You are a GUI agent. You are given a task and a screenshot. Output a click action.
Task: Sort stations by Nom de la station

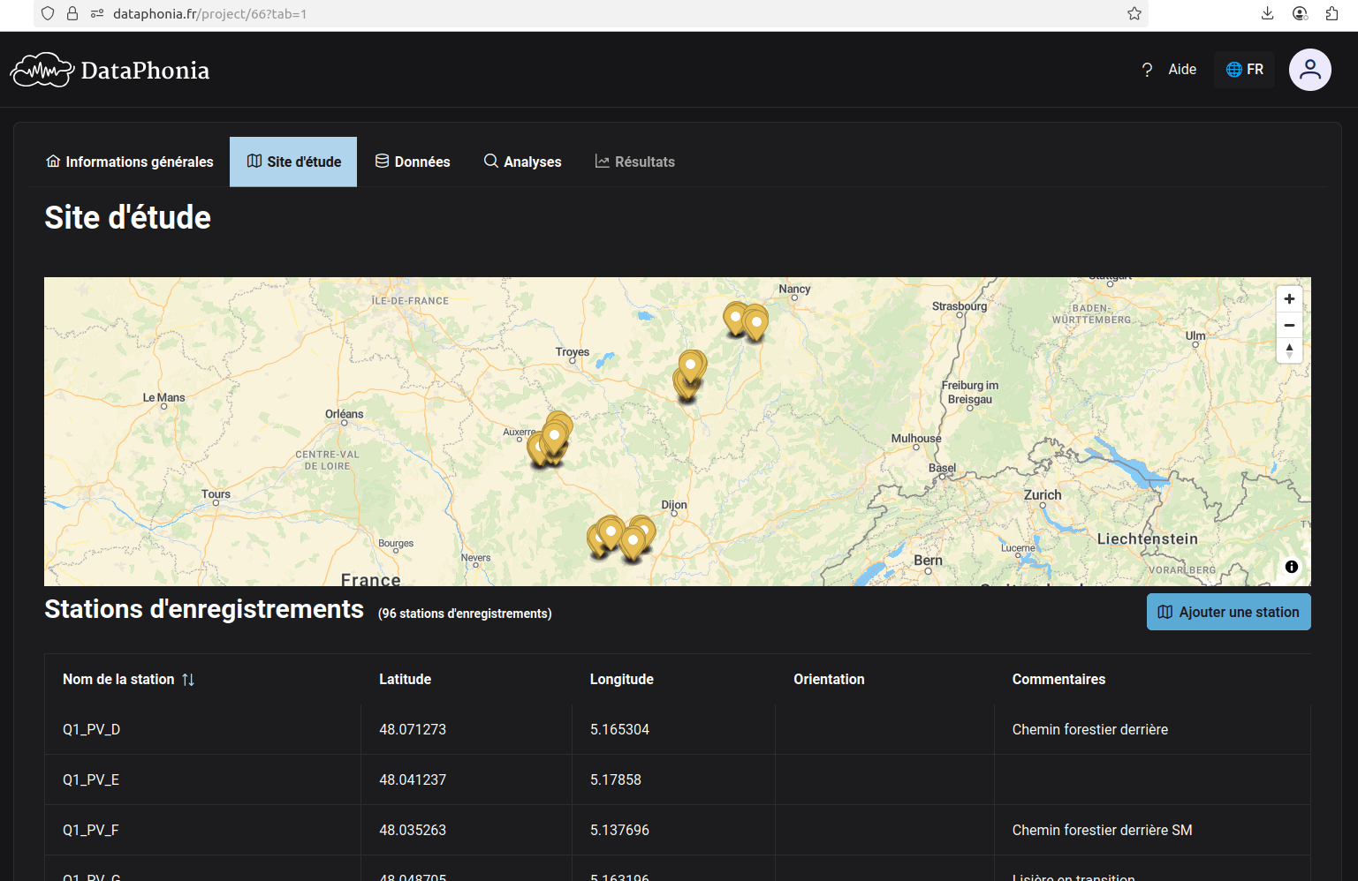click(x=187, y=680)
